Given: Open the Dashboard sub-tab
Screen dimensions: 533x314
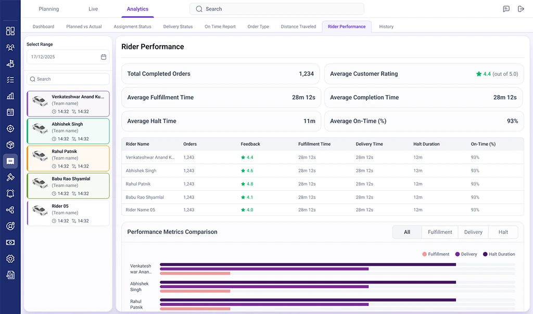Looking at the screenshot, I should (x=44, y=27).
